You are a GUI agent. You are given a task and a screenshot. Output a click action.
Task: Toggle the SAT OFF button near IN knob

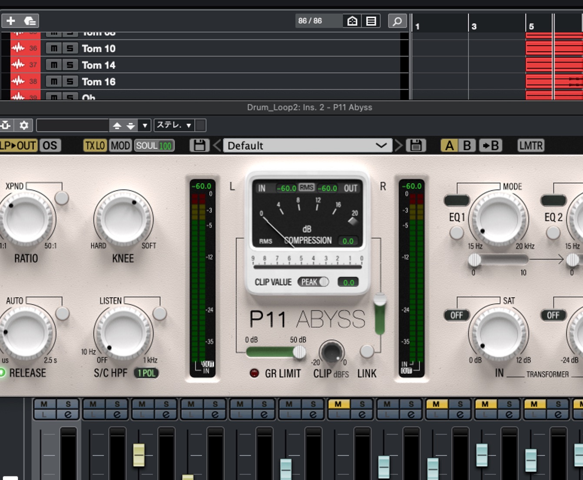457,315
